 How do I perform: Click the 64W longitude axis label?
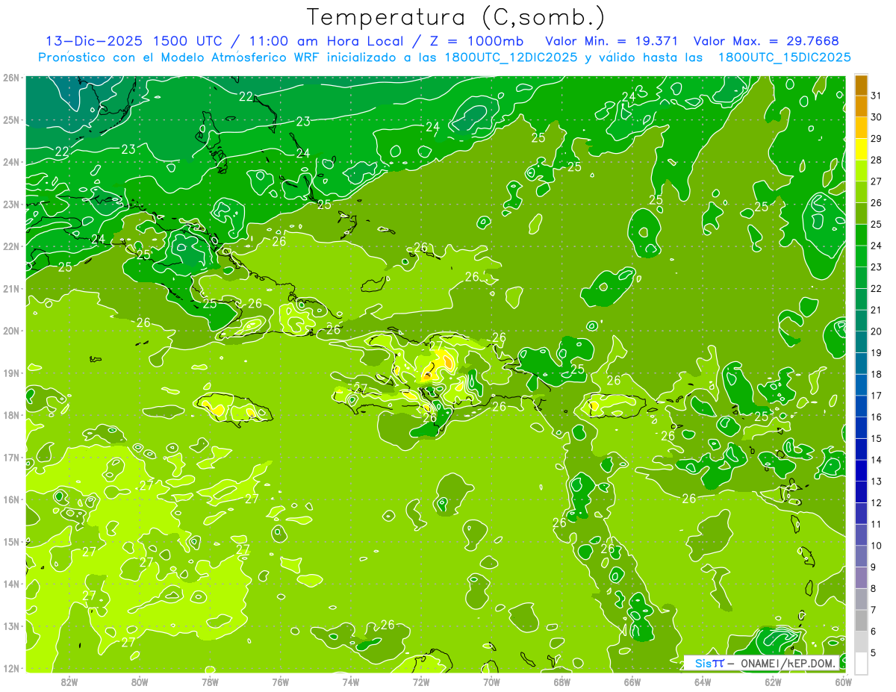703,682
